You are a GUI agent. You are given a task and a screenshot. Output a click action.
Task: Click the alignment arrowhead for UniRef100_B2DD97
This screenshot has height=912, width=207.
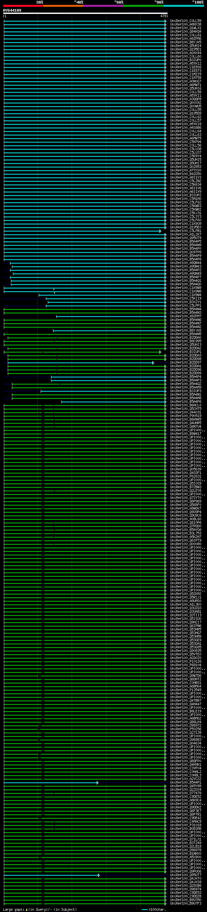153,363
